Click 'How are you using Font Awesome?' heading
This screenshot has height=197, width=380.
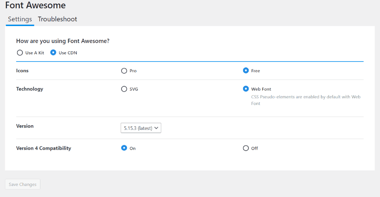click(x=63, y=41)
